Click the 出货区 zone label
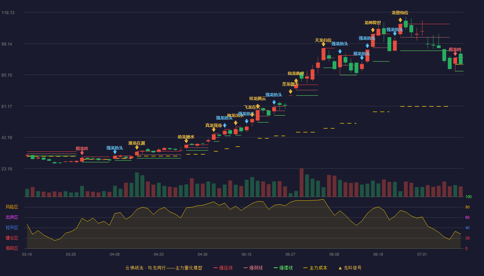This screenshot has height=276, width=484. (x=12, y=217)
